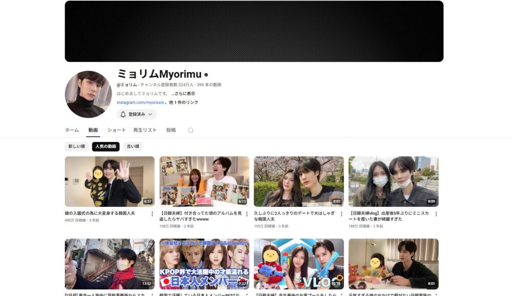512x296 pixels.
Task: Select the 古い順 sort chip
Action: click(x=133, y=146)
